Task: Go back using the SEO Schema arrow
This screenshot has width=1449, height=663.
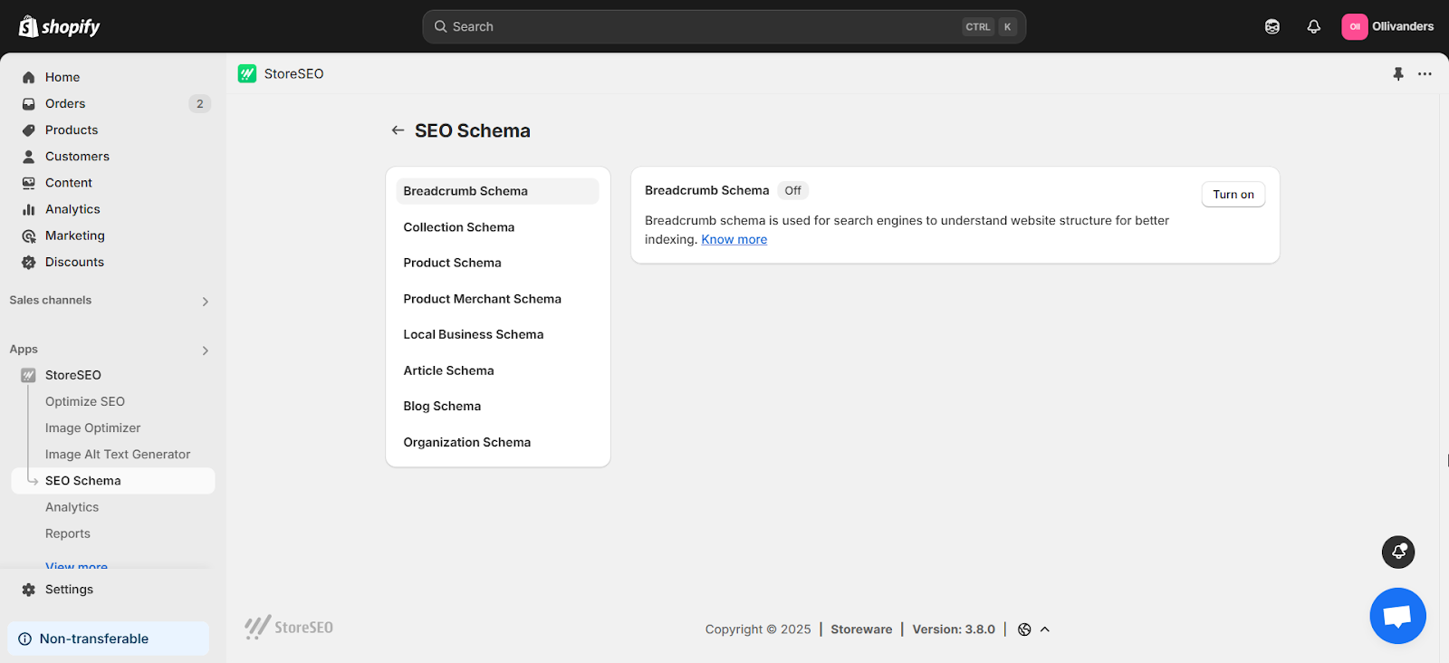Action: pos(398,130)
